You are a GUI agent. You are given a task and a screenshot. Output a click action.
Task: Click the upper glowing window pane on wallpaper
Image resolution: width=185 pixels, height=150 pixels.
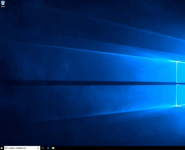(181, 72)
